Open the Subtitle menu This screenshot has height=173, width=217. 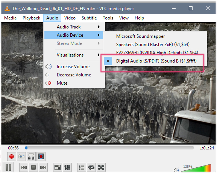click(x=89, y=18)
